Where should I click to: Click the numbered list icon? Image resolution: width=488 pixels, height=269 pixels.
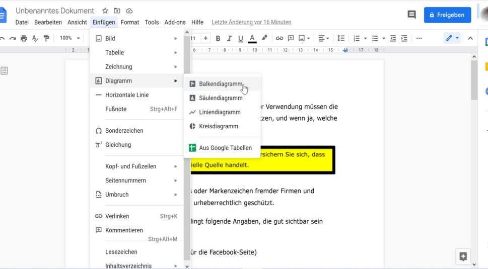tap(357, 38)
